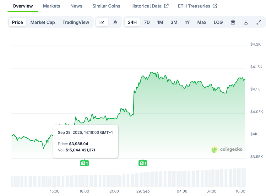266x196 pixels.
Task: Choose the 3M range option
Action: coord(174,22)
